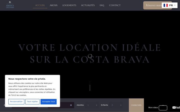Click the French flag icon
Screen dimensions: 180x112
[x=166, y=5]
